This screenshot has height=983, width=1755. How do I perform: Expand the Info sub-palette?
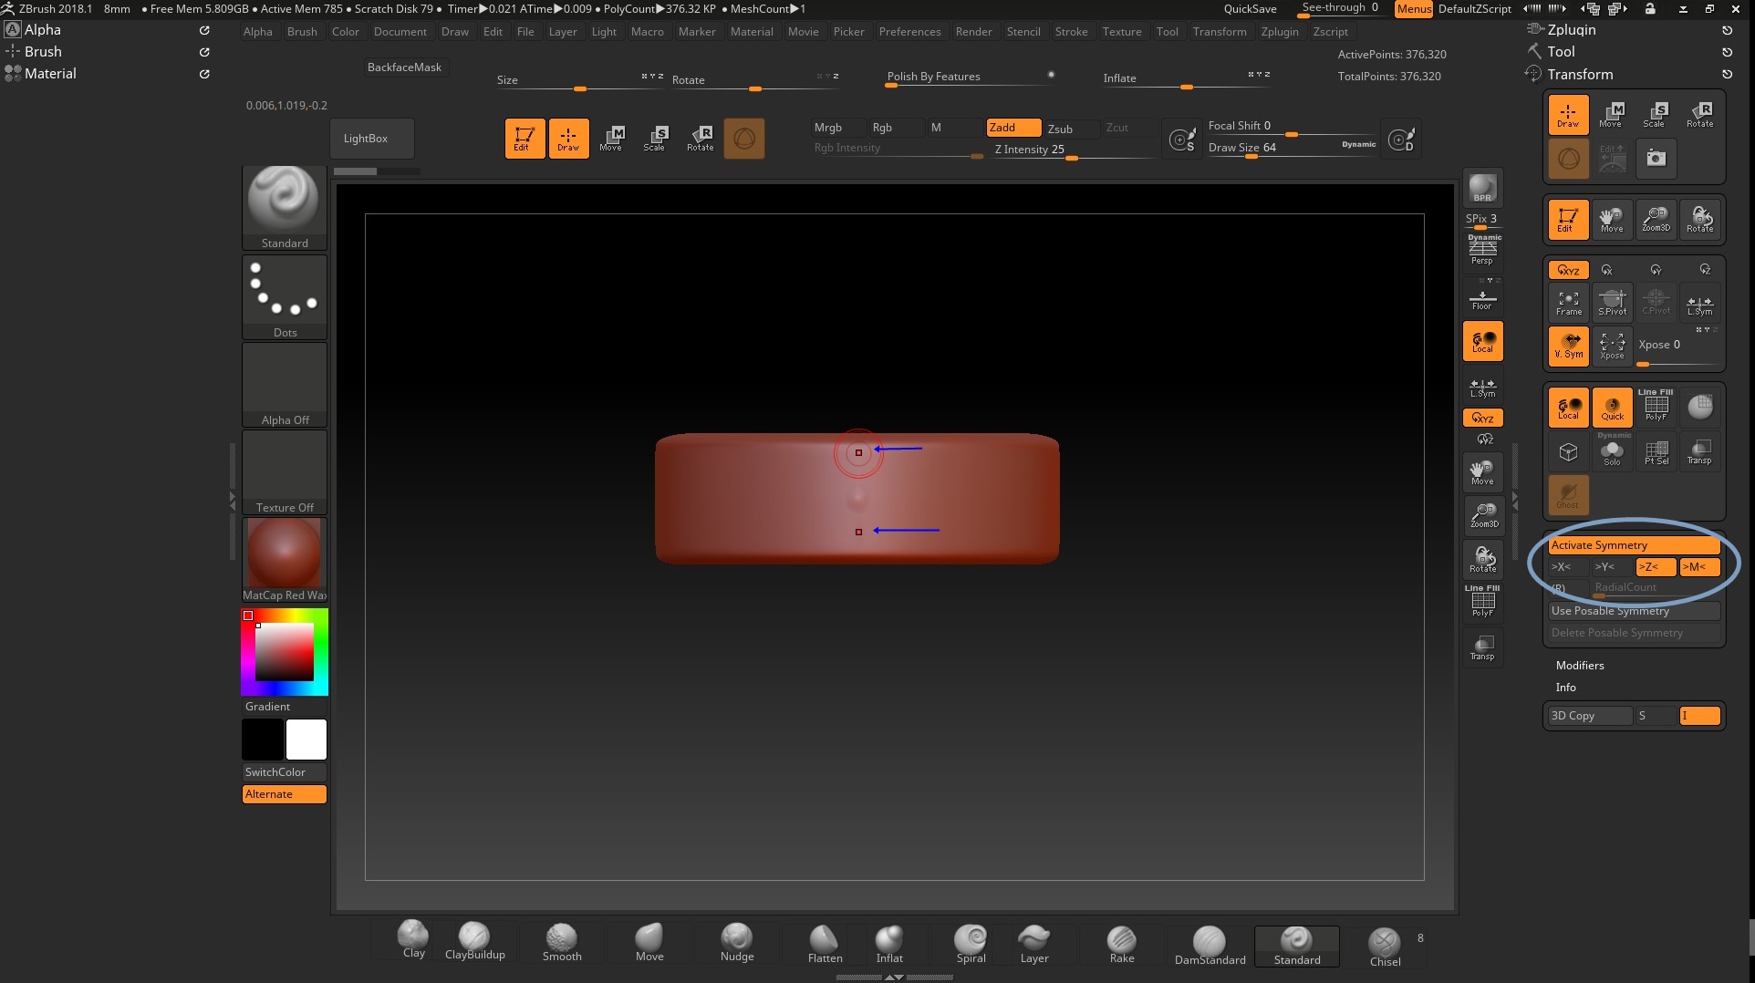pyautogui.click(x=1565, y=688)
